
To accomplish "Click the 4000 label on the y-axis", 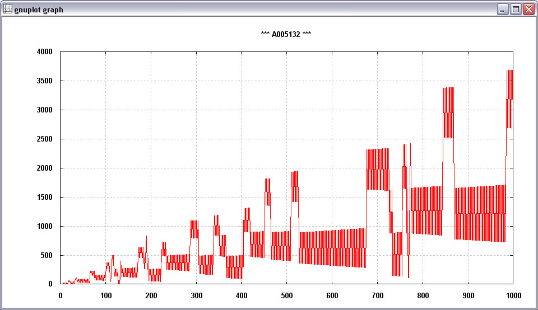I will point(44,52).
